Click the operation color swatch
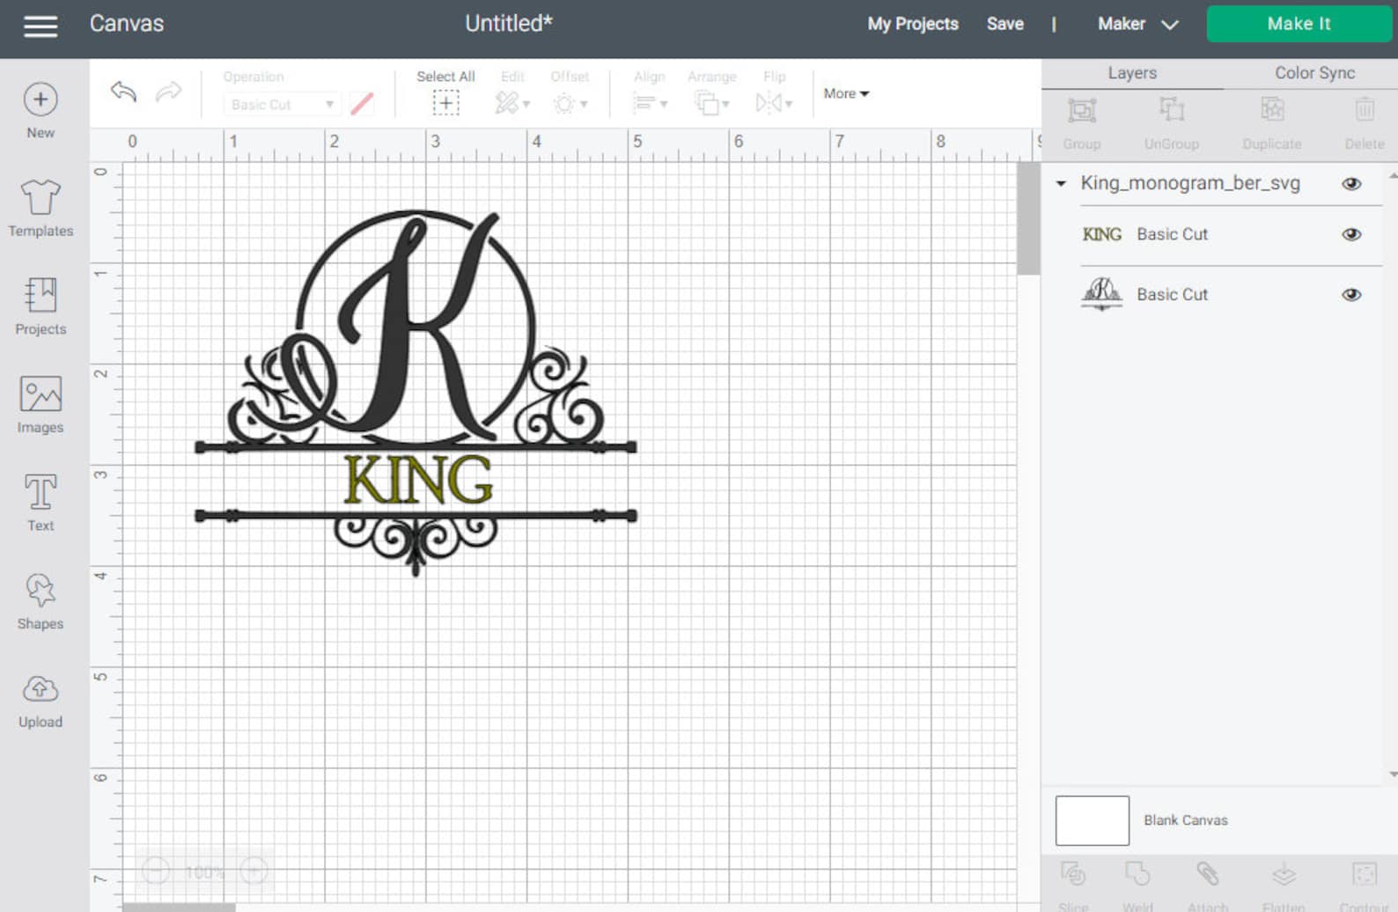The image size is (1398, 912). point(362,105)
